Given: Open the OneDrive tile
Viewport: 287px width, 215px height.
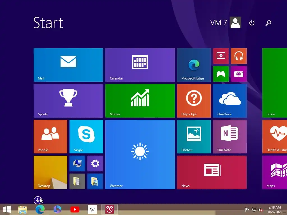Looking at the screenshot, I should point(230,101).
